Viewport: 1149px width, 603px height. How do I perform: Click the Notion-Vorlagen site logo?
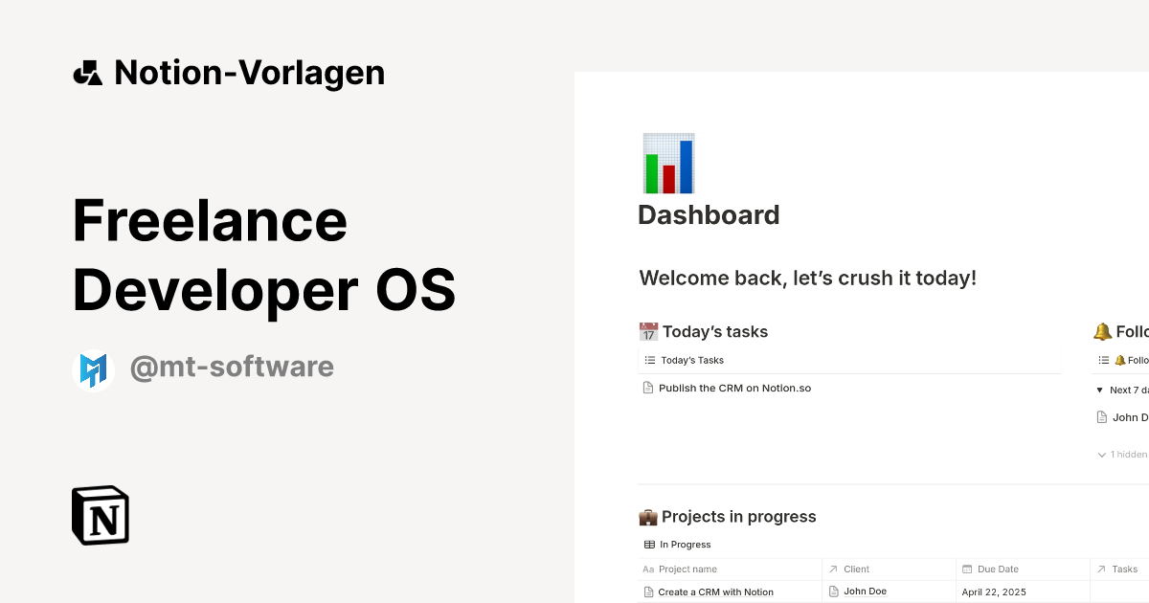pos(230,72)
